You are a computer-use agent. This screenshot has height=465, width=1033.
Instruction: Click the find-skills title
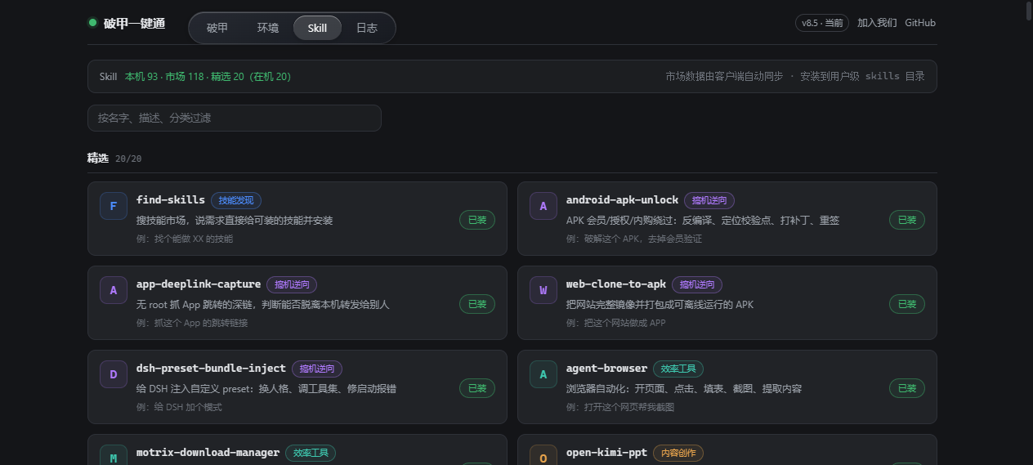tap(171, 200)
